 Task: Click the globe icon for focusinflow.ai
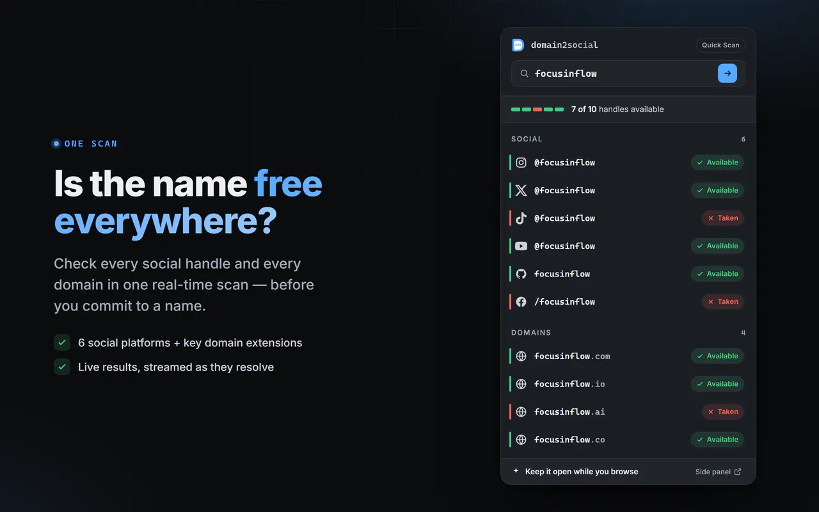coord(521,412)
